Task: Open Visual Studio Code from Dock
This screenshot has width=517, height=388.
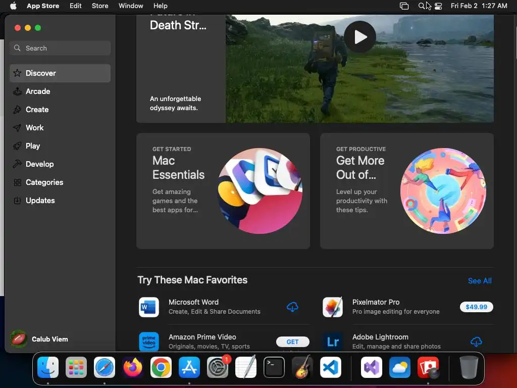Action: (x=331, y=367)
